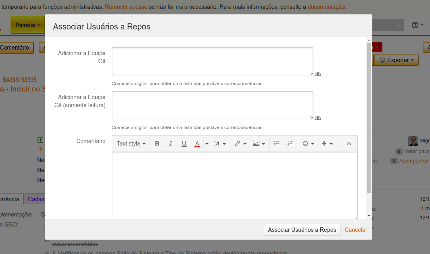Image resolution: width=430 pixels, height=254 pixels.
Task: Open the more formatting options dropdown
Action: [220, 144]
